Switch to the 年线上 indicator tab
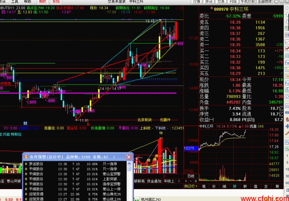This screenshot has width=289, height=201. pyautogui.click(x=169, y=181)
